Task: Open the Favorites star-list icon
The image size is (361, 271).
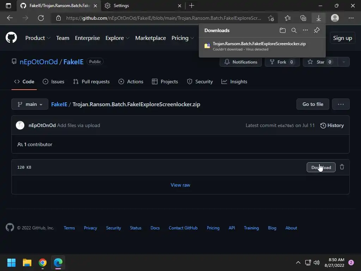Action: click(288, 18)
